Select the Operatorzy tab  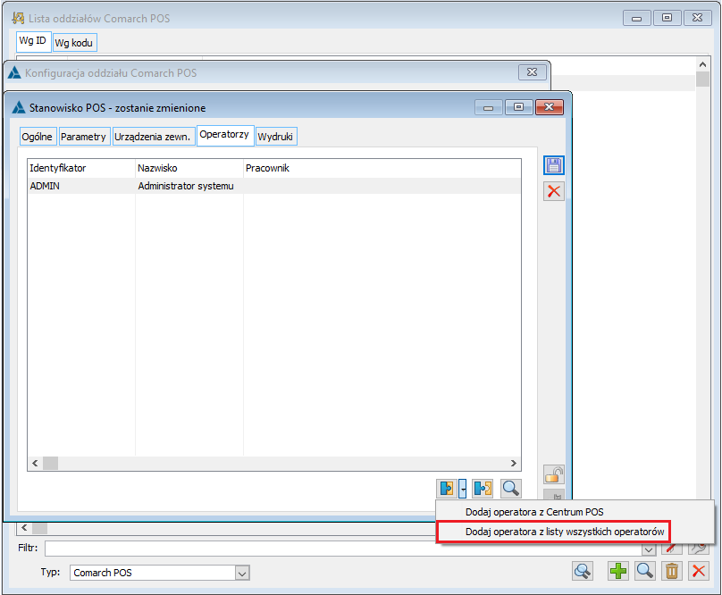(224, 135)
